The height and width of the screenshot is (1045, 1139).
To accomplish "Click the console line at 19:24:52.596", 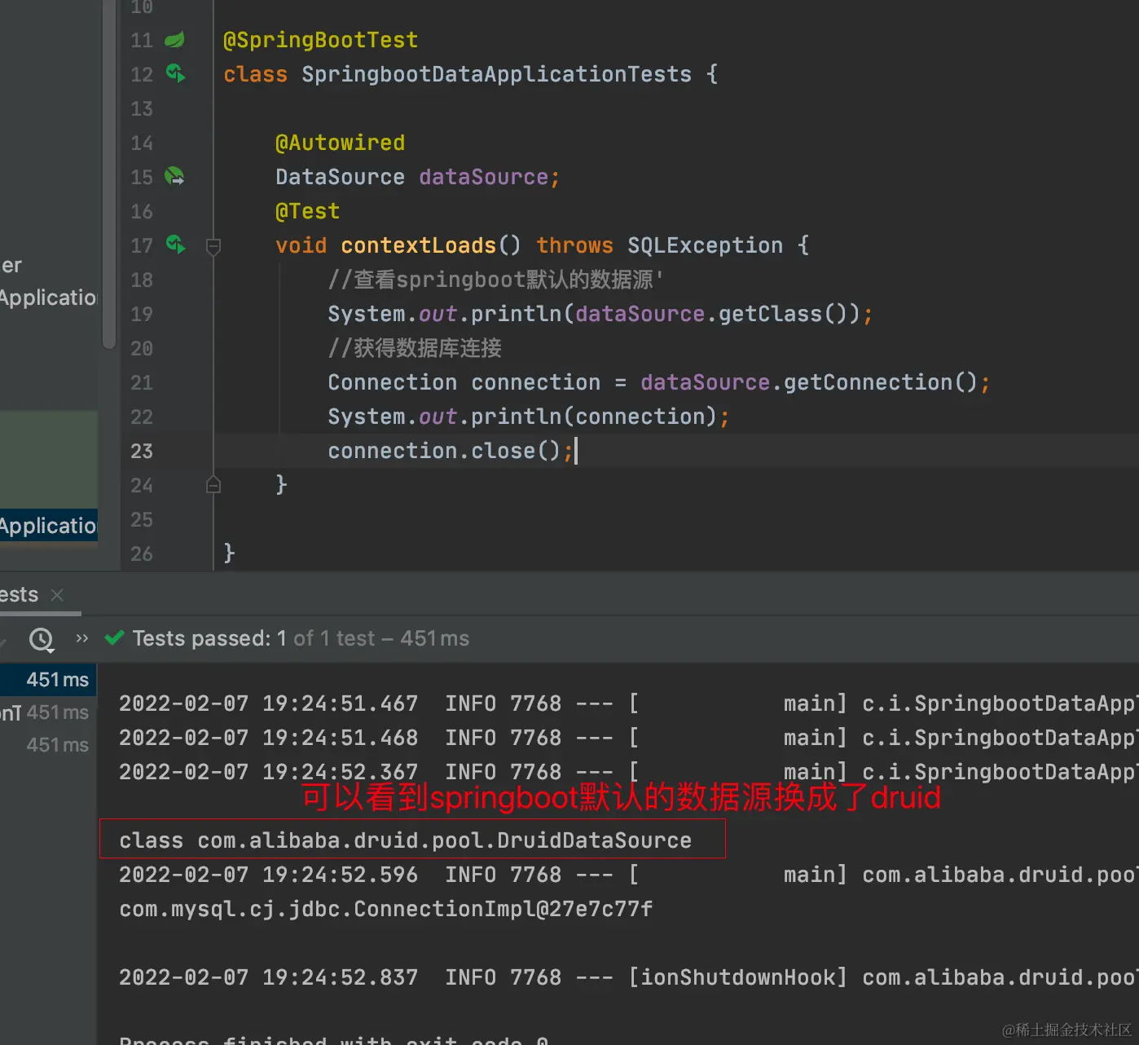I will pyautogui.click(x=627, y=875).
